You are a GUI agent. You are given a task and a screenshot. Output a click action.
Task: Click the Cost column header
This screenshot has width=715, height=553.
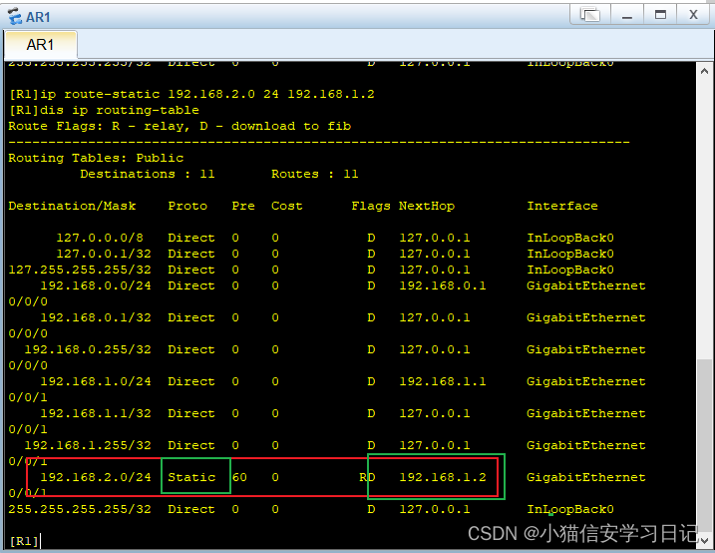(287, 206)
